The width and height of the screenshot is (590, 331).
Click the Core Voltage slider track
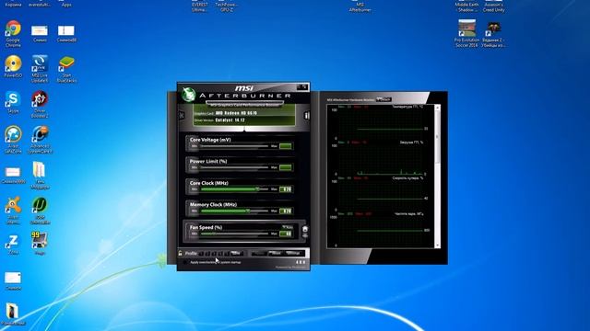234,146
